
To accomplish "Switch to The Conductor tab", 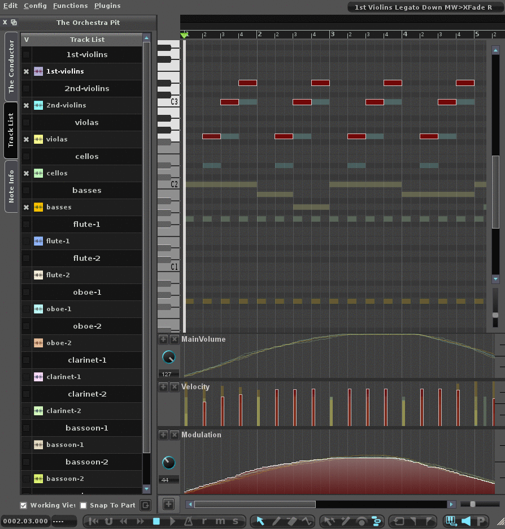I will (x=11, y=66).
